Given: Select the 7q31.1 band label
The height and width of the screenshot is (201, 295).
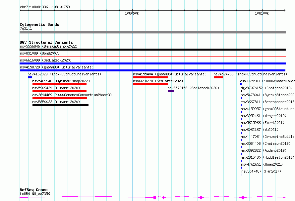Looking at the screenshot, I should point(26,28).
